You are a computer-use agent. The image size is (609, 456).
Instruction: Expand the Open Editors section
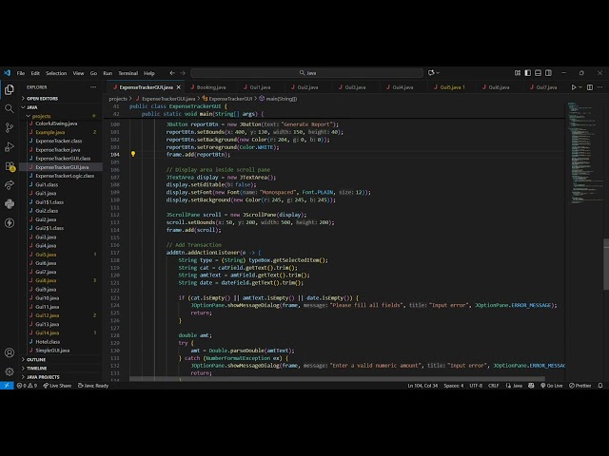click(x=61, y=99)
